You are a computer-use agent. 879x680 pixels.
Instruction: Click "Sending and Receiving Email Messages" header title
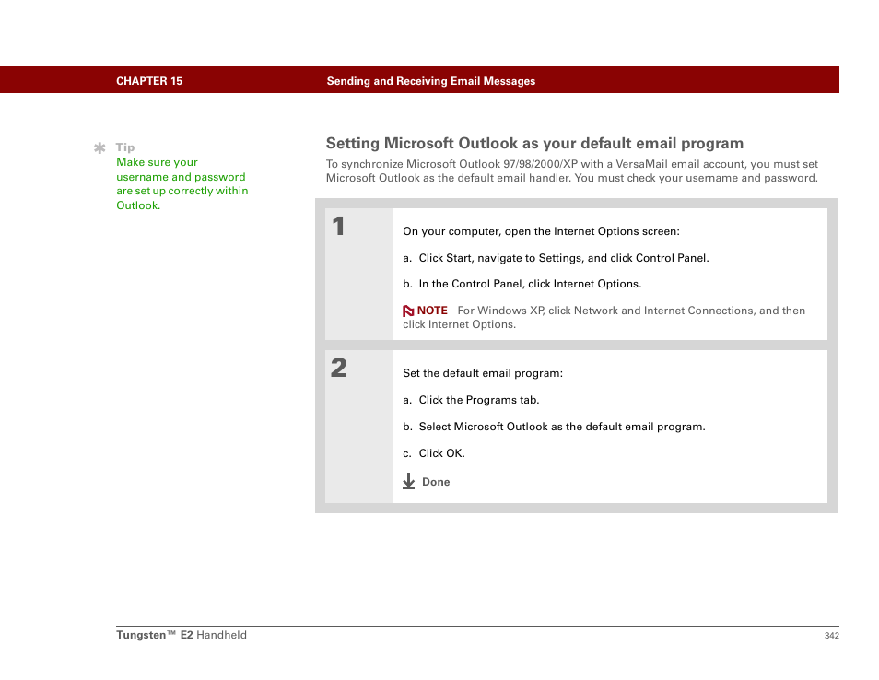pyautogui.click(x=431, y=81)
